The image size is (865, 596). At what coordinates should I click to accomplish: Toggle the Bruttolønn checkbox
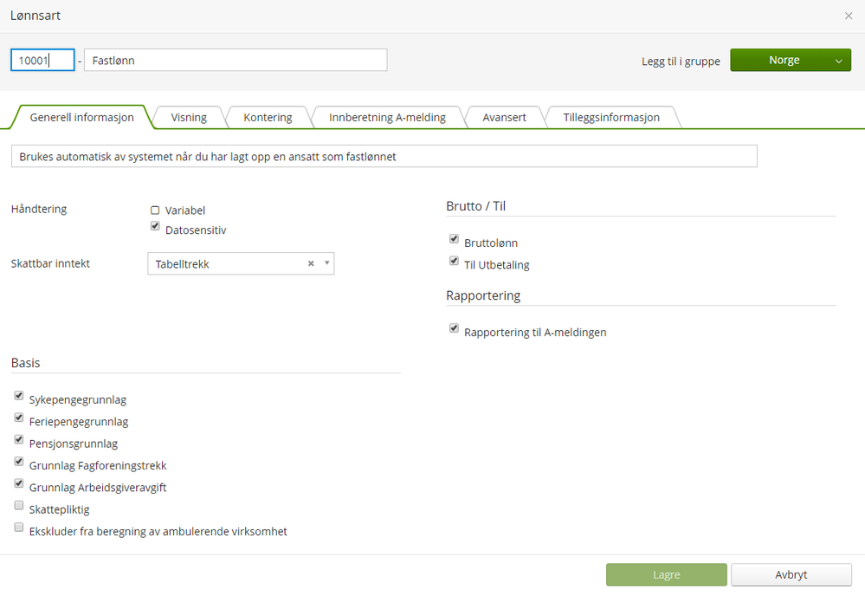(454, 239)
